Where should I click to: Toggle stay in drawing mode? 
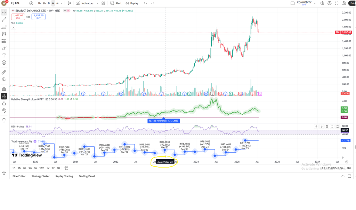click(x=4, y=96)
